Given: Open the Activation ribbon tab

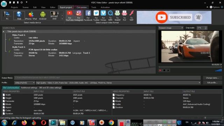Looking at the screenshot, I should 105,7.
